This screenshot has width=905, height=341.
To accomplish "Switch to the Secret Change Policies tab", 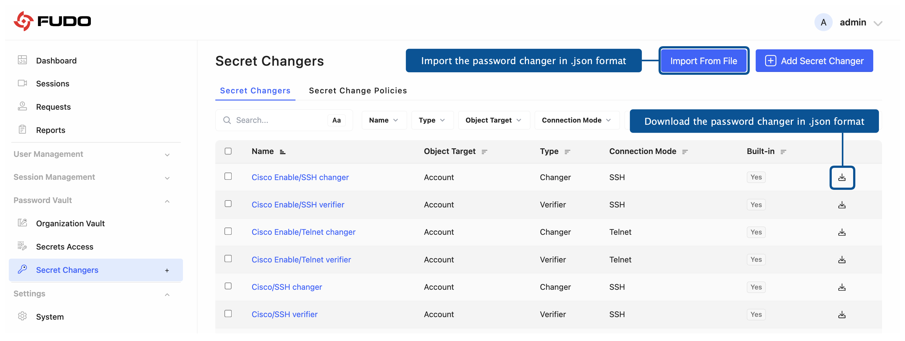I will [358, 91].
